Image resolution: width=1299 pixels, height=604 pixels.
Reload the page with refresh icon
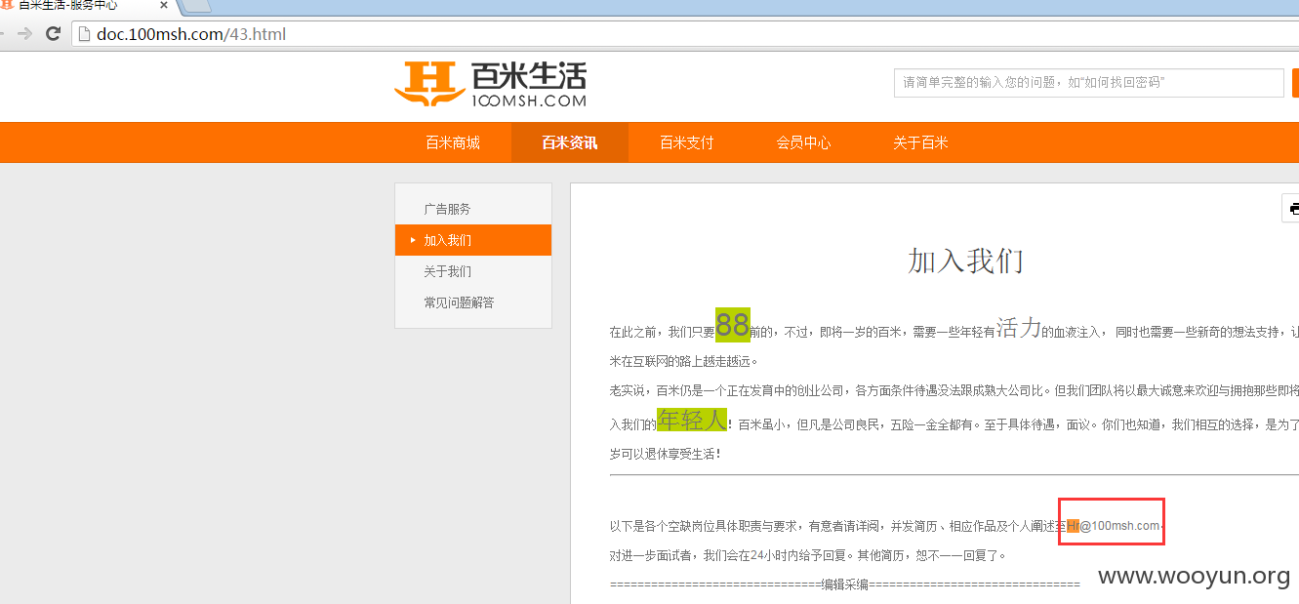click(54, 34)
